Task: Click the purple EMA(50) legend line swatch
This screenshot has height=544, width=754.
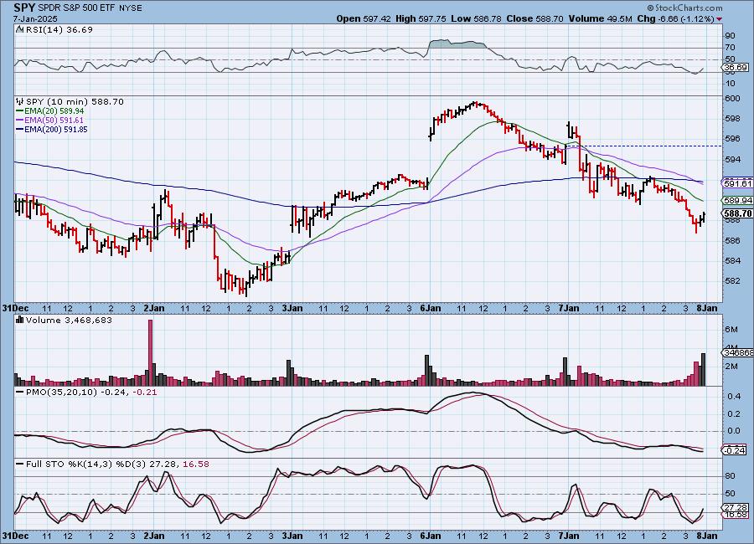Action: pos(20,121)
